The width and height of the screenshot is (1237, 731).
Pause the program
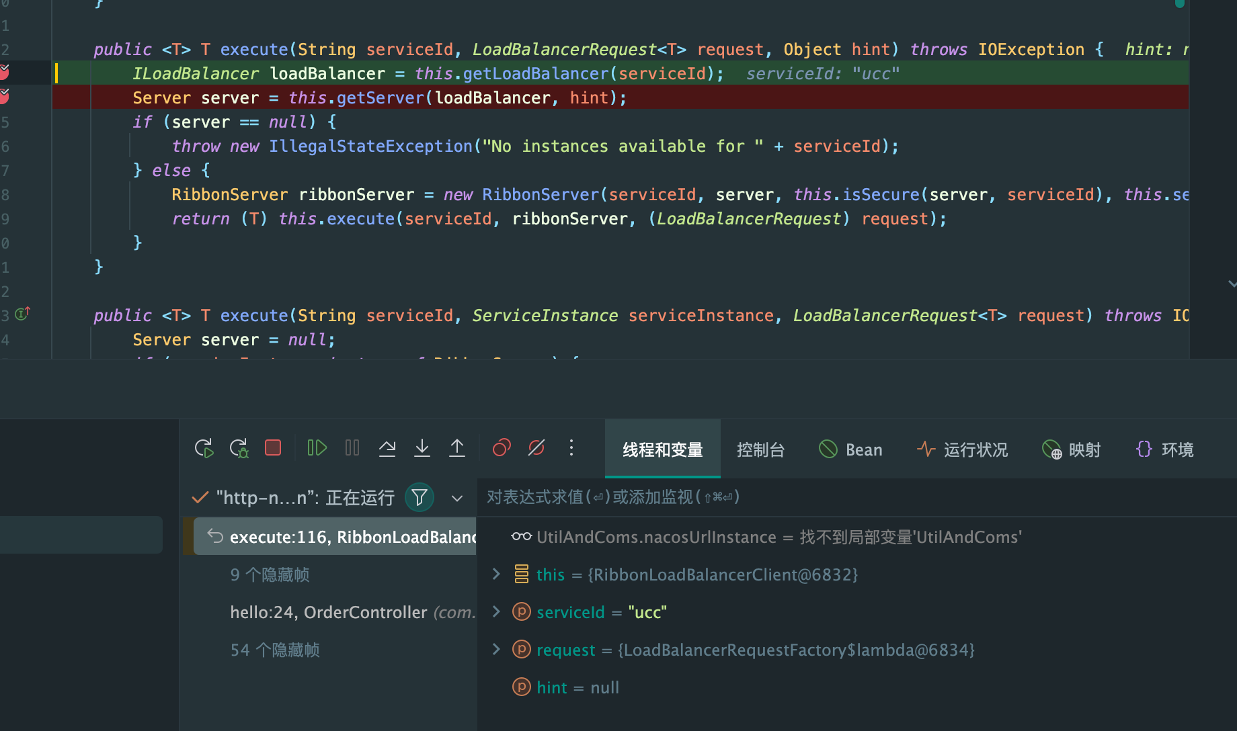352,447
